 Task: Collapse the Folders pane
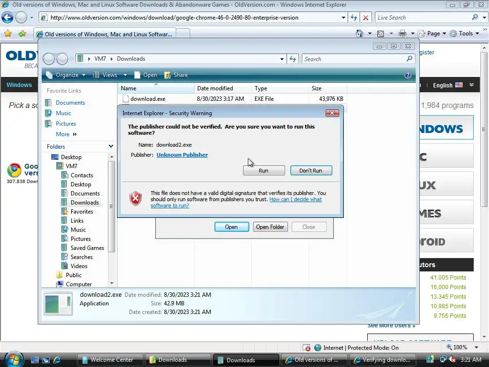(x=111, y=146)
